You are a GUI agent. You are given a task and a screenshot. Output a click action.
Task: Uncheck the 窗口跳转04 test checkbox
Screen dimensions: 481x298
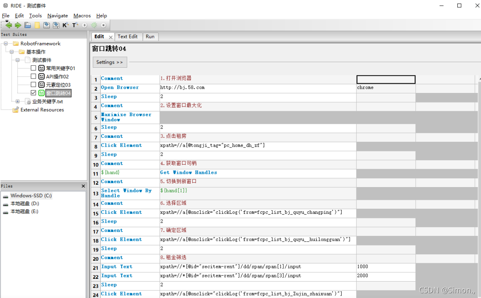pos(33,93)
